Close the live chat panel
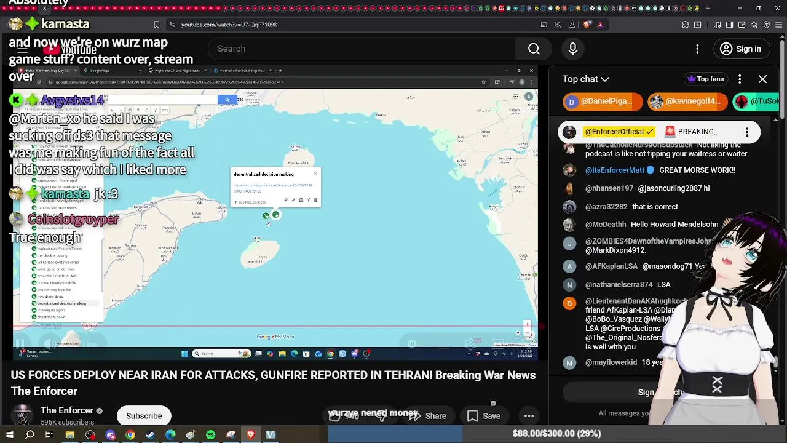Viewport: 787px width, 443px height. (x=762, y=79)
